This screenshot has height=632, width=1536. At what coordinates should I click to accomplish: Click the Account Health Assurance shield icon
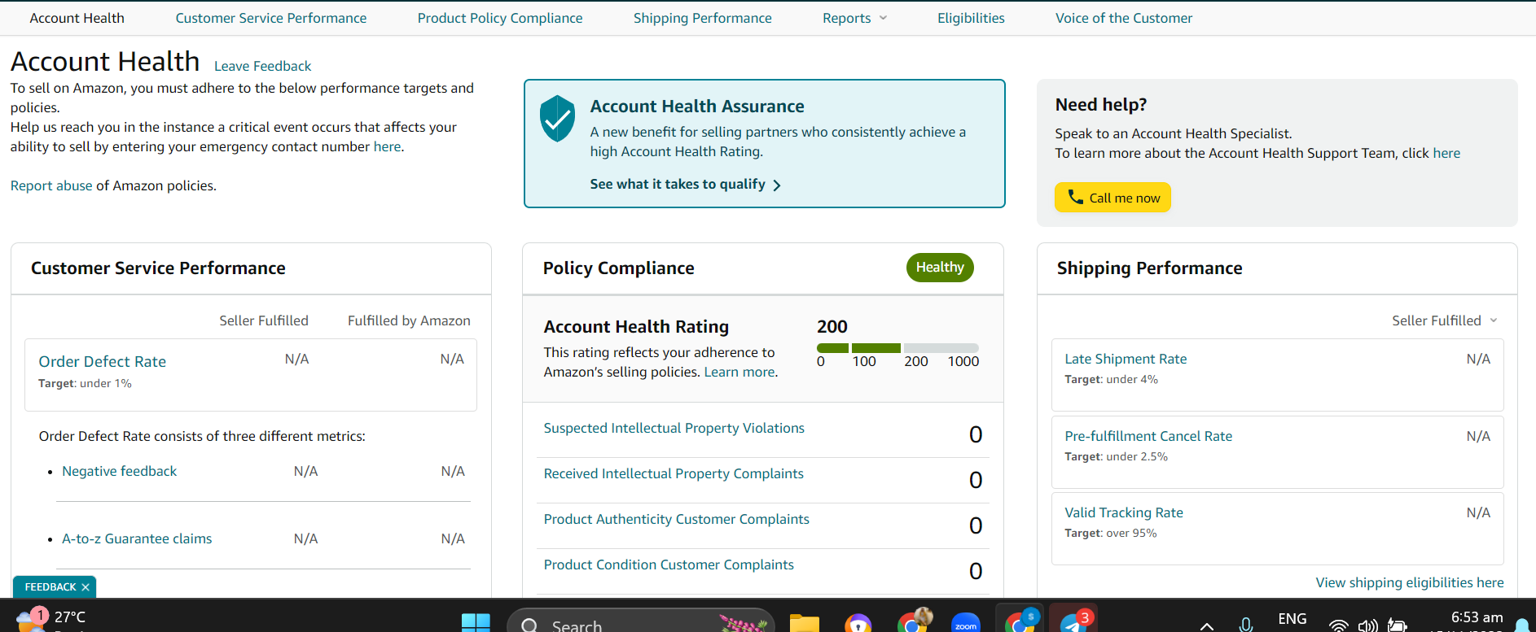[558, 119]
